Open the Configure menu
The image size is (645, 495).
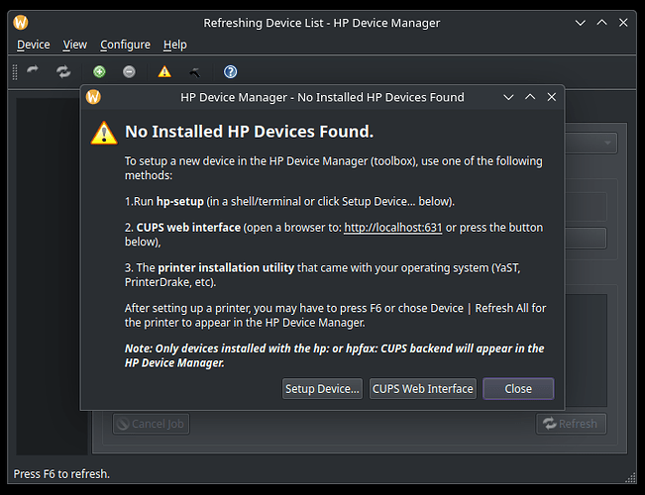(125, 45)
